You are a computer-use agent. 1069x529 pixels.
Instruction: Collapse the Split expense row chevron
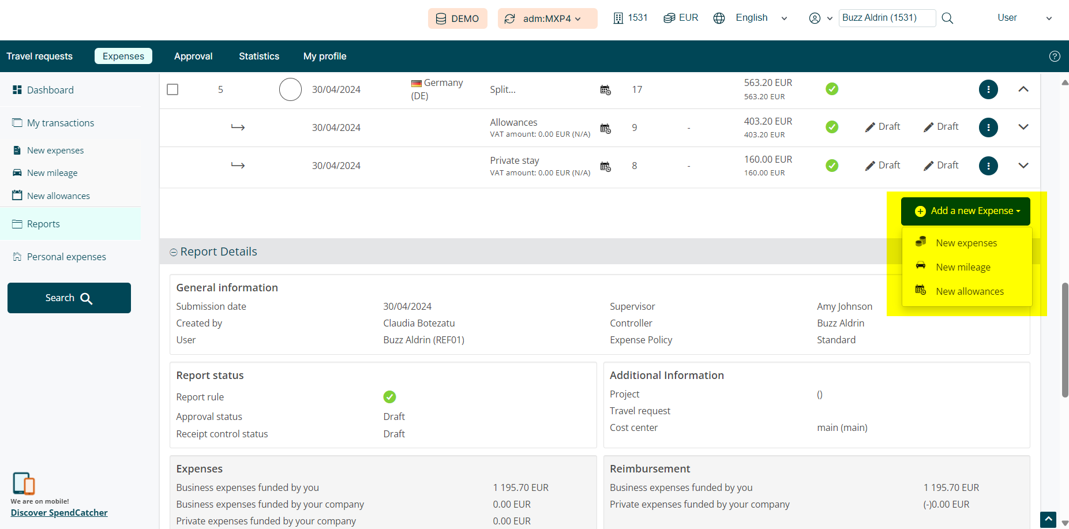click(x=1023, y=89)
